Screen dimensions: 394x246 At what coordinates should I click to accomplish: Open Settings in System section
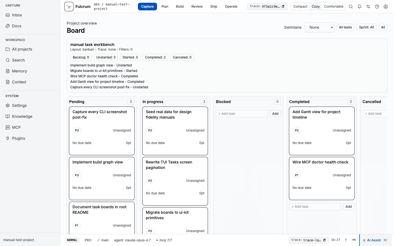point(30,106)
